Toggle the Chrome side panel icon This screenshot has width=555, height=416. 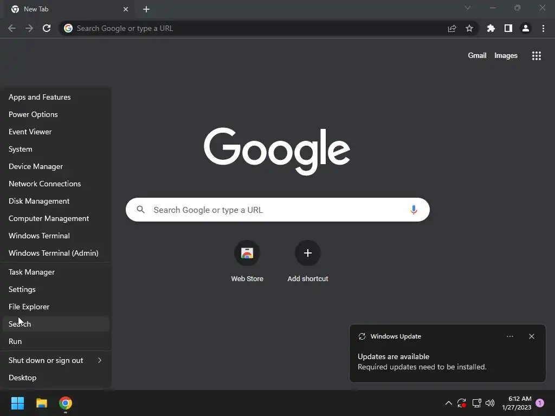tap(508, 28)
